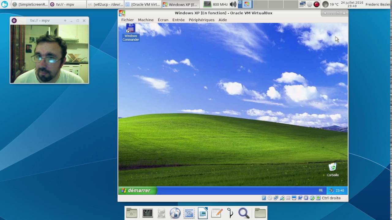This screenshot has height=220, width=392.
Task: Click the 23:40 clock in XP taskbar
Action: tap(340, 190)
